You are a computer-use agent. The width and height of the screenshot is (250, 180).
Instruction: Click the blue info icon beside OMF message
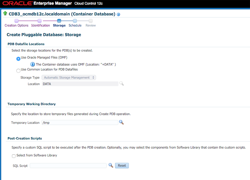(32, 64)
